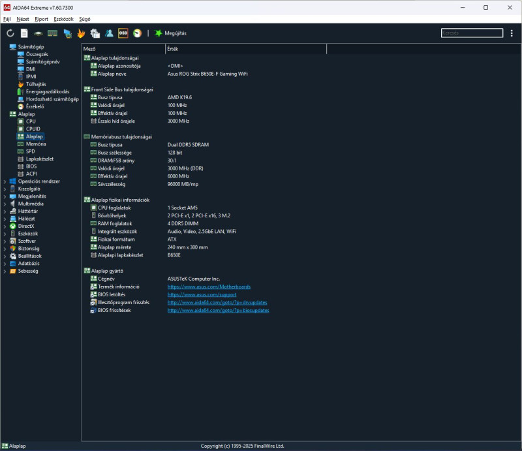
Task: Open the Nézet menu
Action: 23,19
